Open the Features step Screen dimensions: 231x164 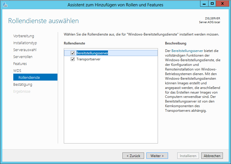(x=20, y=64)
